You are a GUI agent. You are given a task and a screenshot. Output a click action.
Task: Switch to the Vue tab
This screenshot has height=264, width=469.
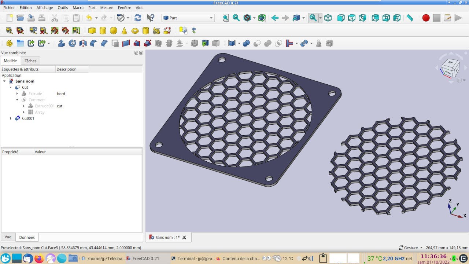[8, 237]
